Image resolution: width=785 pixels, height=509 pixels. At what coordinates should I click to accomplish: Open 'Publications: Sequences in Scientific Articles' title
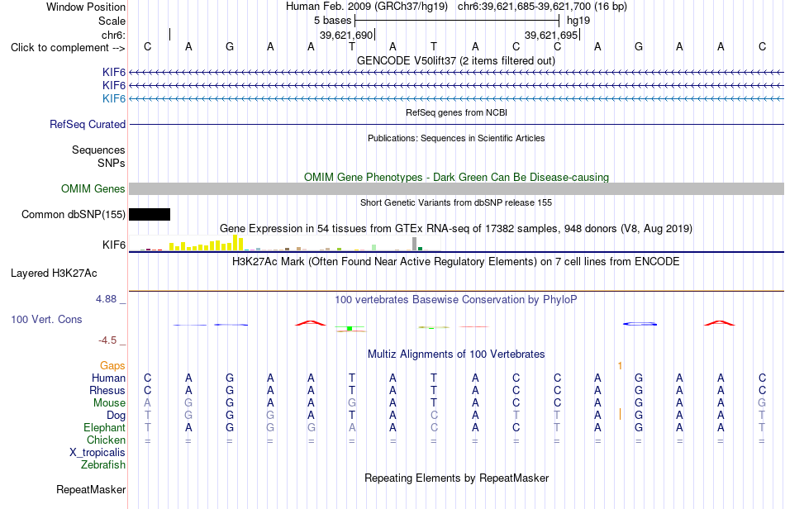point(456,138)
